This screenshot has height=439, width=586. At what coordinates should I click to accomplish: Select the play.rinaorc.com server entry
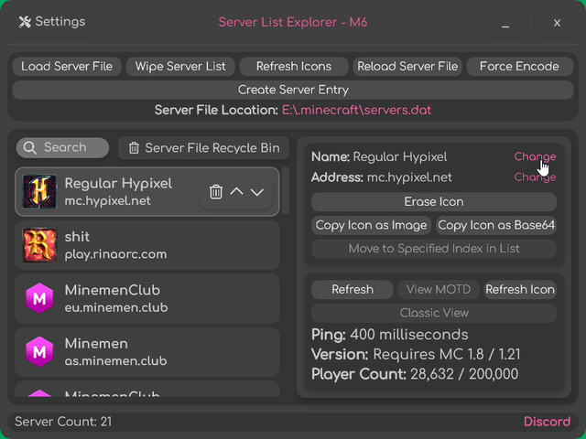tap(147, 245)
